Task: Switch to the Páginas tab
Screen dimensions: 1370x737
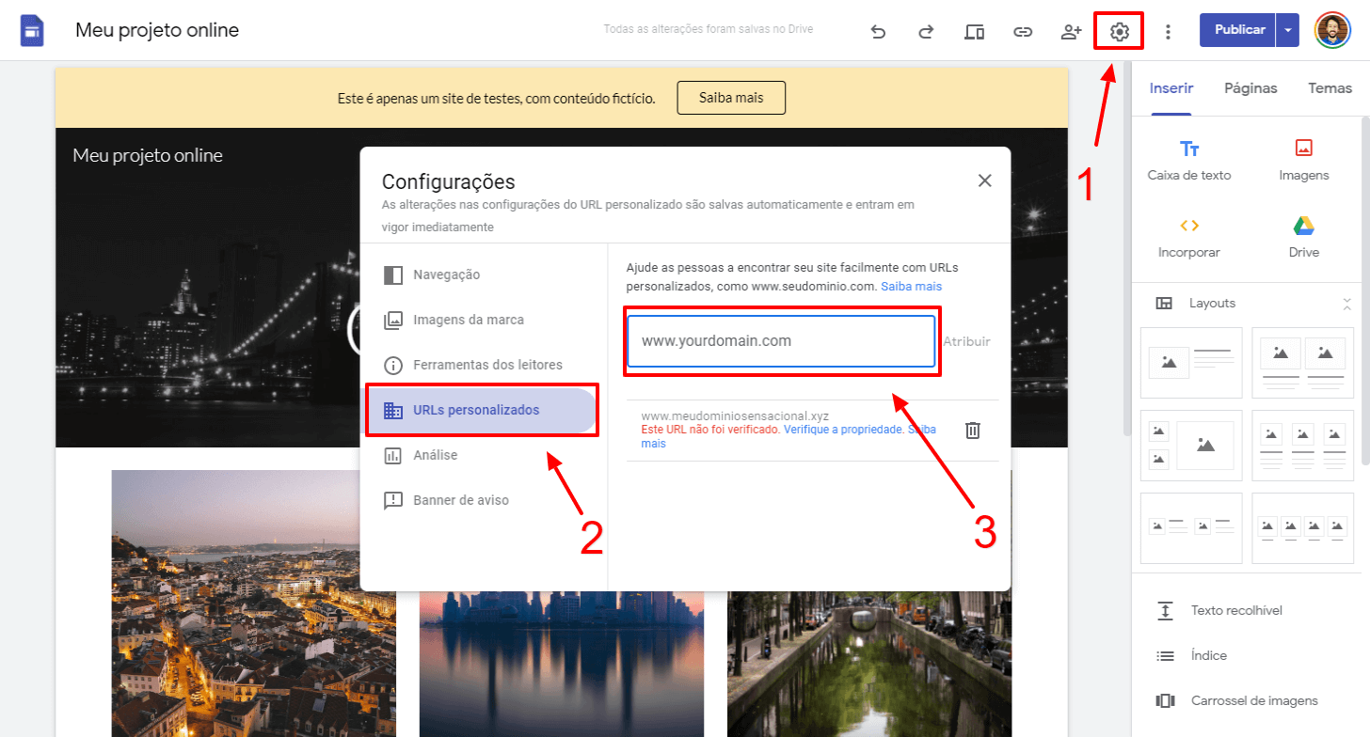Action: coord(1250,87)
